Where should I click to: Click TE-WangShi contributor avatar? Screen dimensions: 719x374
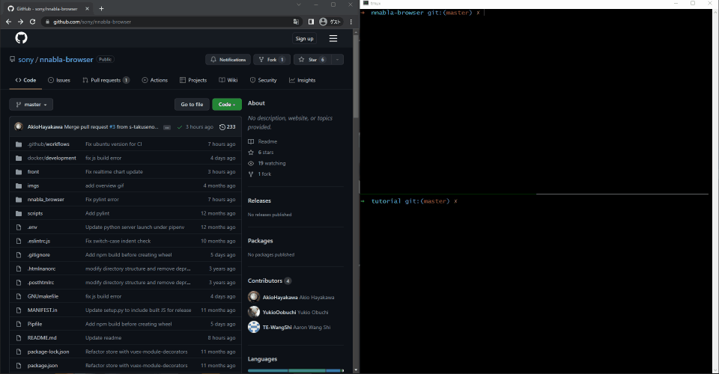[x=254, y=327]
